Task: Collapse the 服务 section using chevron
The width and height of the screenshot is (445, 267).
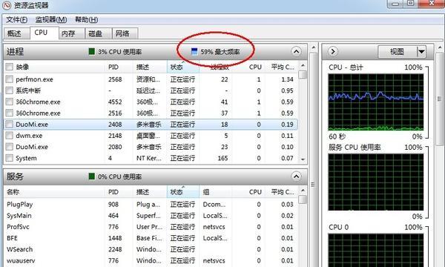Action: [x=296, y=177]
